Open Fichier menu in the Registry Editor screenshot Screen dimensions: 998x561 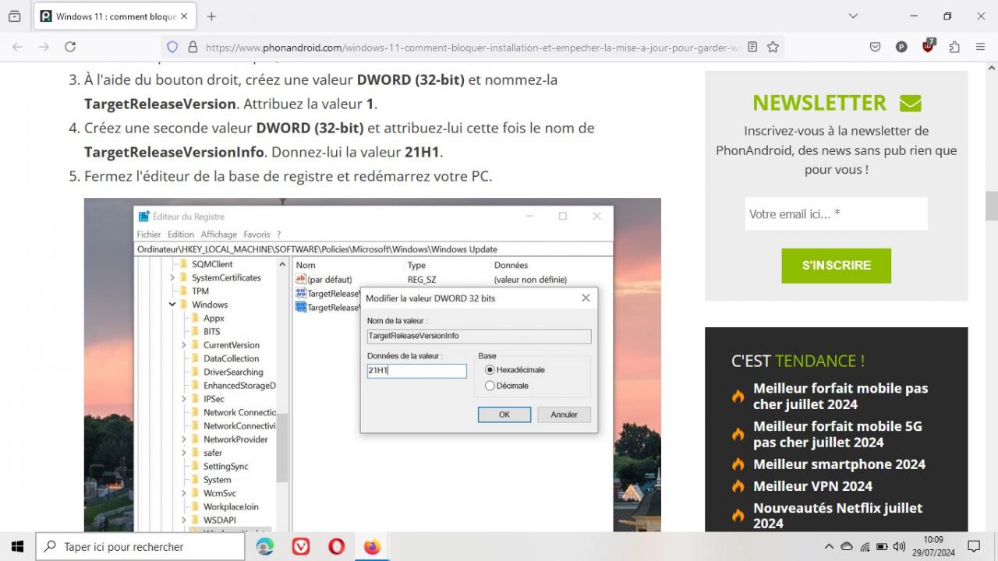[x=149, y=235]
